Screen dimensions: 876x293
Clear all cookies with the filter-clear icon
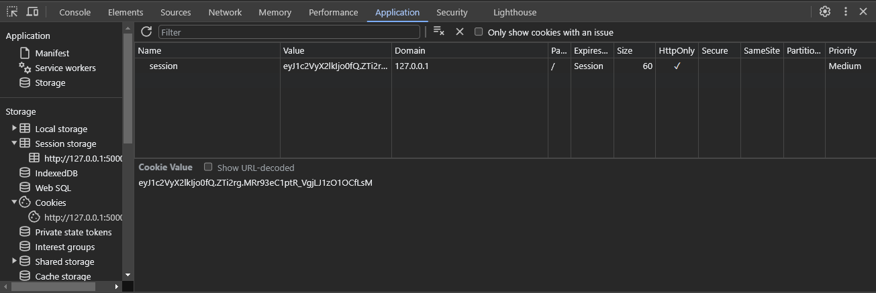click(x=439, y=32)
